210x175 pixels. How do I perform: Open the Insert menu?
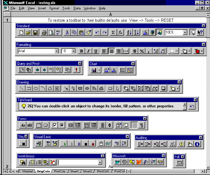coord(42,8)
